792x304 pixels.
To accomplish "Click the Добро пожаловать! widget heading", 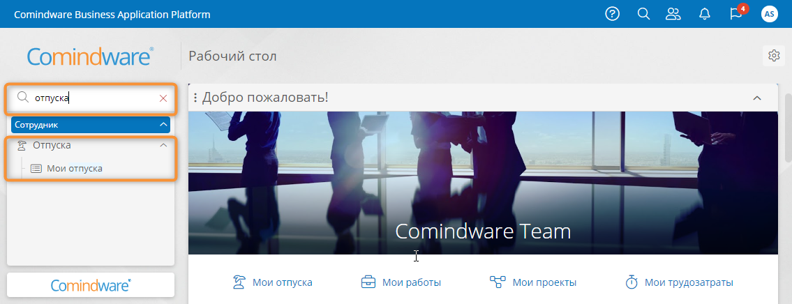I will pyautogui.click(x=265, y=98).
